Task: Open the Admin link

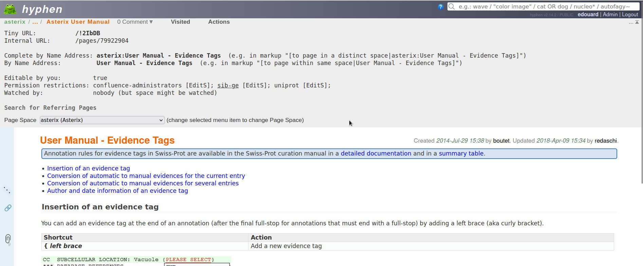Action: click(x=610, y=15)
